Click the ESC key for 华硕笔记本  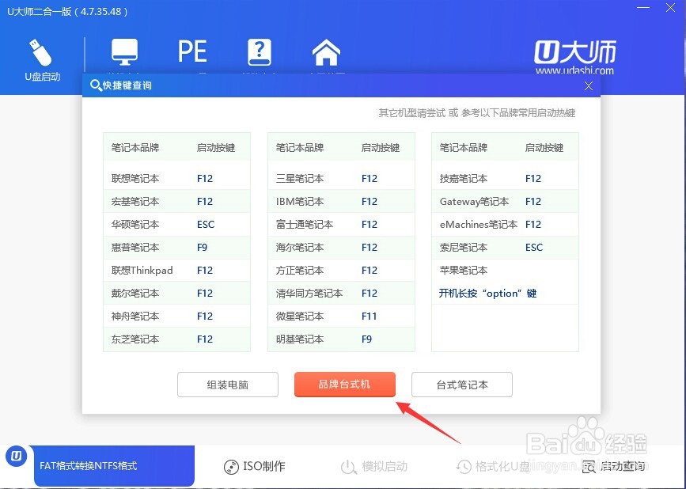tap(206, 225)
